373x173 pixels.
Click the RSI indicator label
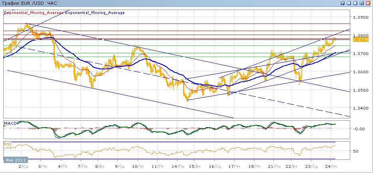pos(8,144)
